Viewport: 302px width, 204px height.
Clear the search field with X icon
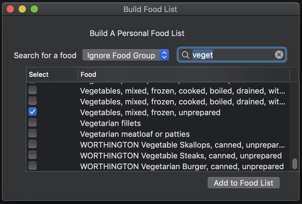click(x=279, y=55)
